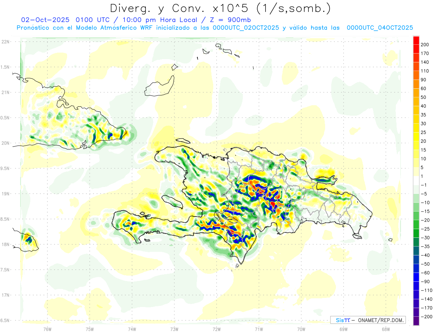Click colorbar label '-170'
This screenshot has width=433, height=334.
point(427,308)
